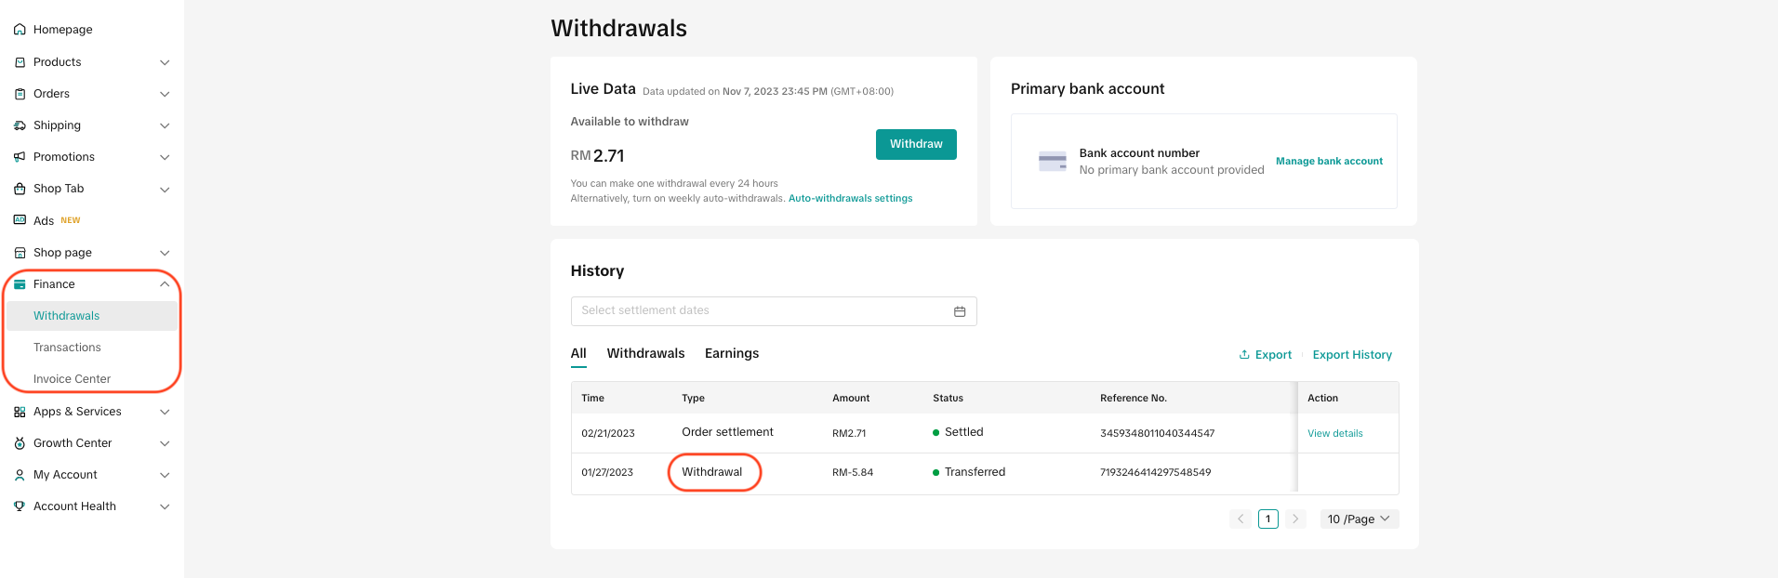Screen dimensions: 1778x578
Task: Switch to the Withdrawals history tab
Action: point(645,353)
